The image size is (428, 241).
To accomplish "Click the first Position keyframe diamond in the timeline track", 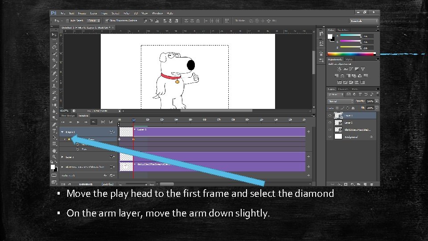I will tap(119, 139).
